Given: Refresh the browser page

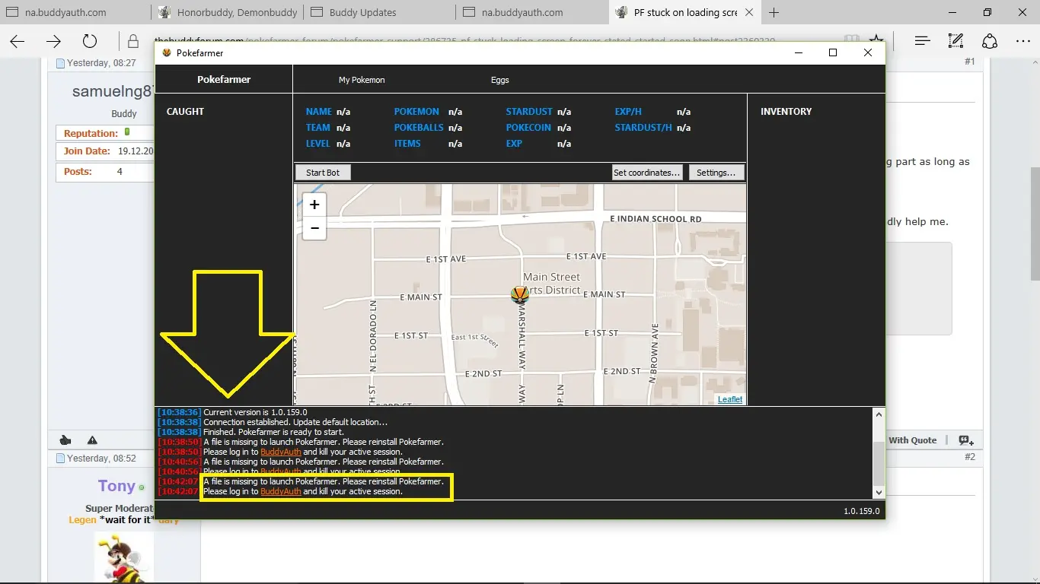Looking at the screenshot, I should coord(90,42).
